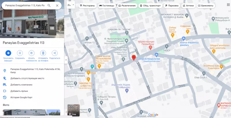This screenshot has height=118, width=231.
Task: Open the Слои layers thumbnail
Action: click(x=74, y=110)
